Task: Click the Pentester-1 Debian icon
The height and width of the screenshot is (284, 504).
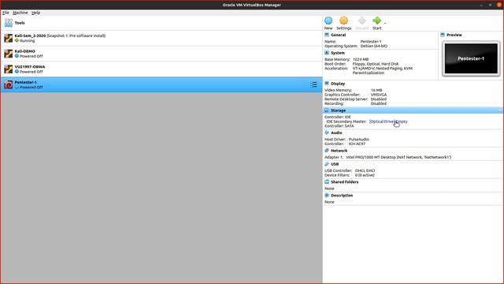Action: (x=9, y=84)
